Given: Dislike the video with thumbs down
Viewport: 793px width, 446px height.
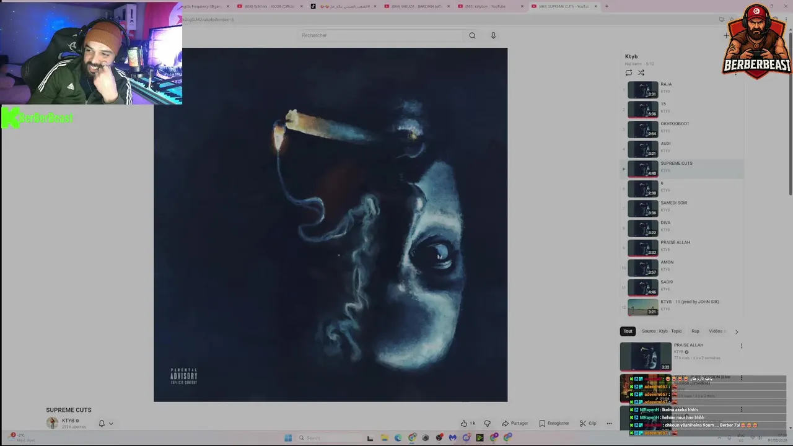Looking at the screenshot, I should pyautogui.click(x=487, y=424).
